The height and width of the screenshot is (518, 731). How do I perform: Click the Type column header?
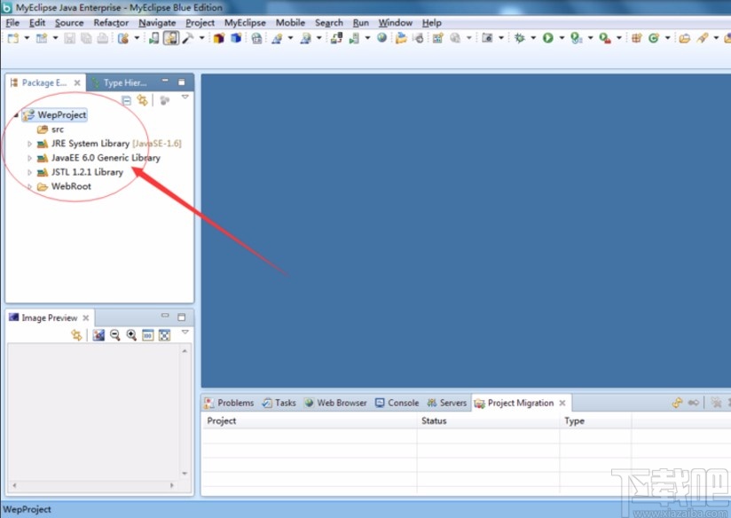click(x=595, y=421)
